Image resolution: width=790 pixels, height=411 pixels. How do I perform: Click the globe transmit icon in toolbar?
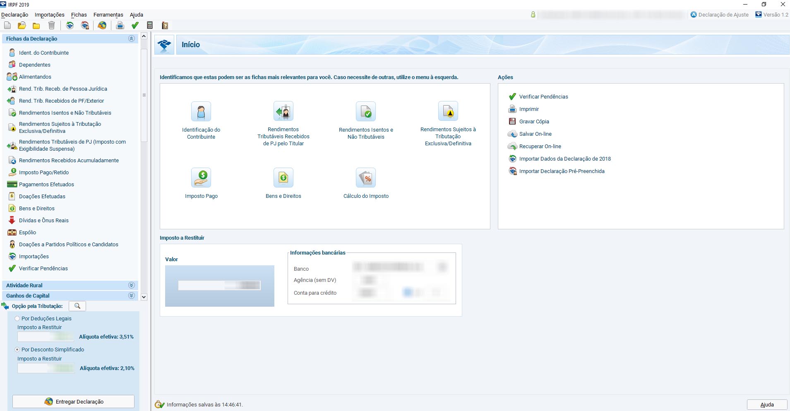102,26
